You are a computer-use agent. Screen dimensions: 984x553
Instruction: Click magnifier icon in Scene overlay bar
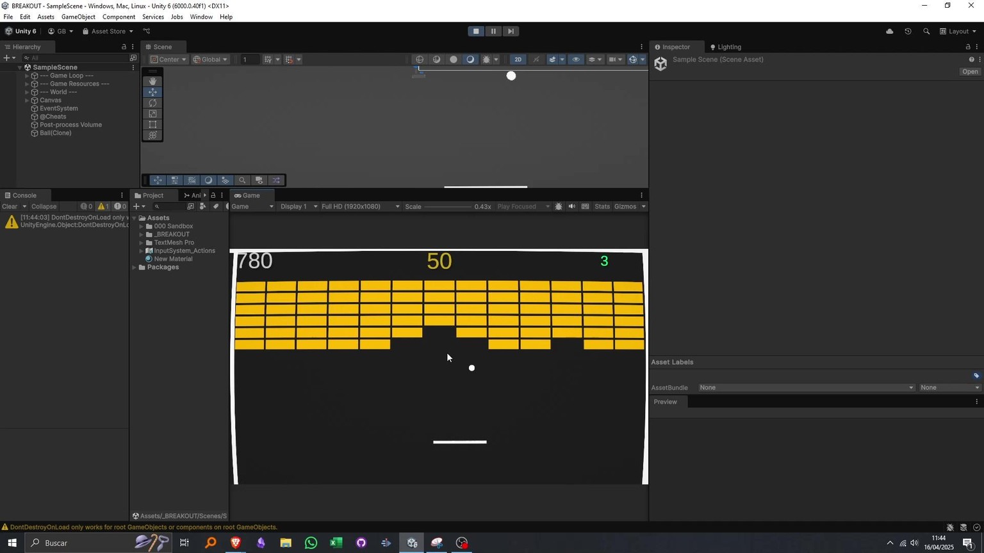coord(242,180)
